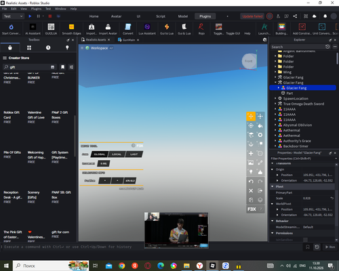Collapse the Origin property group
The width and height of the screenshot is (339, 271).
[x=272, y=169]
